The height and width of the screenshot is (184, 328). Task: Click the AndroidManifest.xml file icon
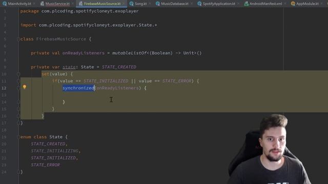246,4
